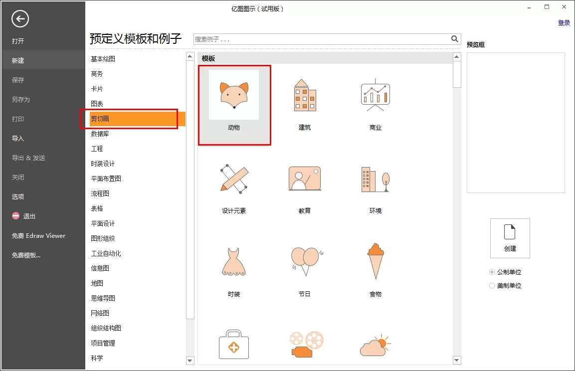This screenshot has height=371, width=575.
Task: Click the red 退出 exit icon
Action: (x=16, y=215)
